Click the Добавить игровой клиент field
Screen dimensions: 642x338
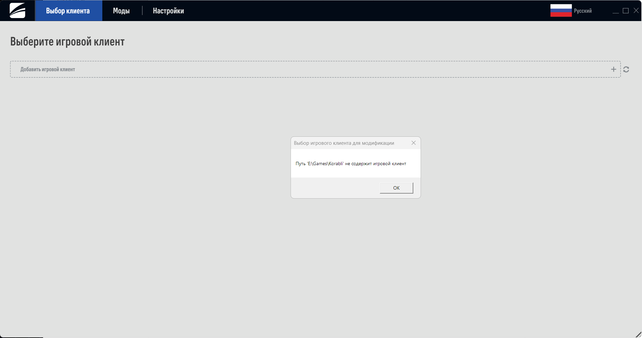[301, 69]
